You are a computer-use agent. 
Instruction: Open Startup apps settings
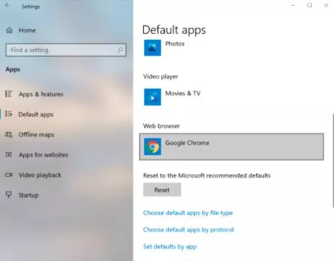[x=29, y=195]
